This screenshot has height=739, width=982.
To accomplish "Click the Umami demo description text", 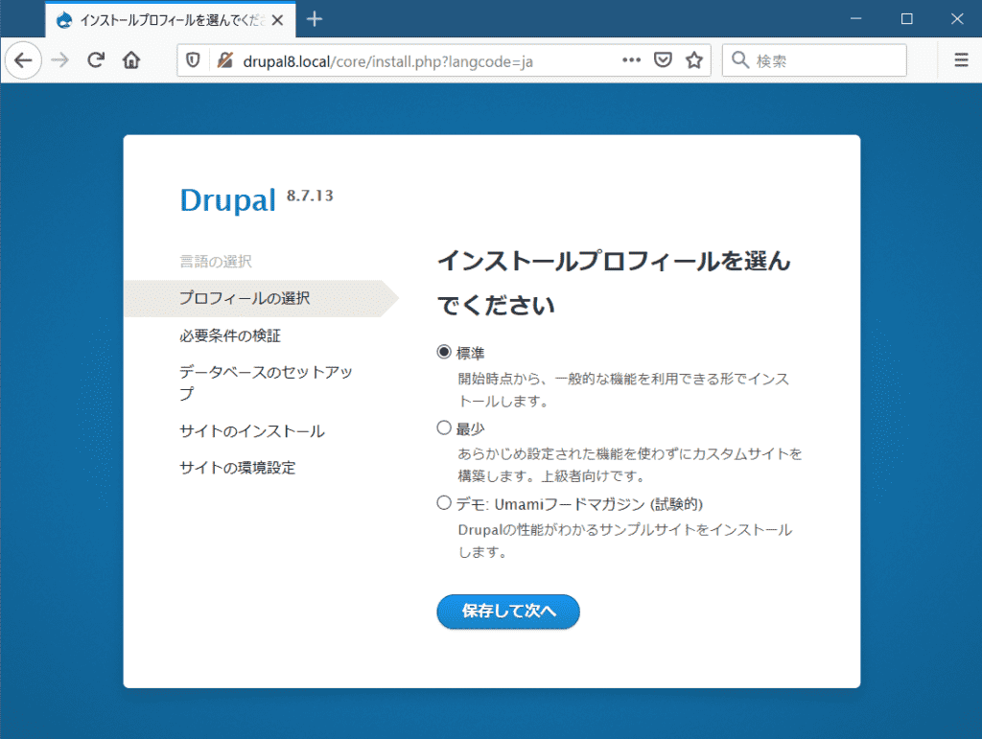I will [625, 541].
